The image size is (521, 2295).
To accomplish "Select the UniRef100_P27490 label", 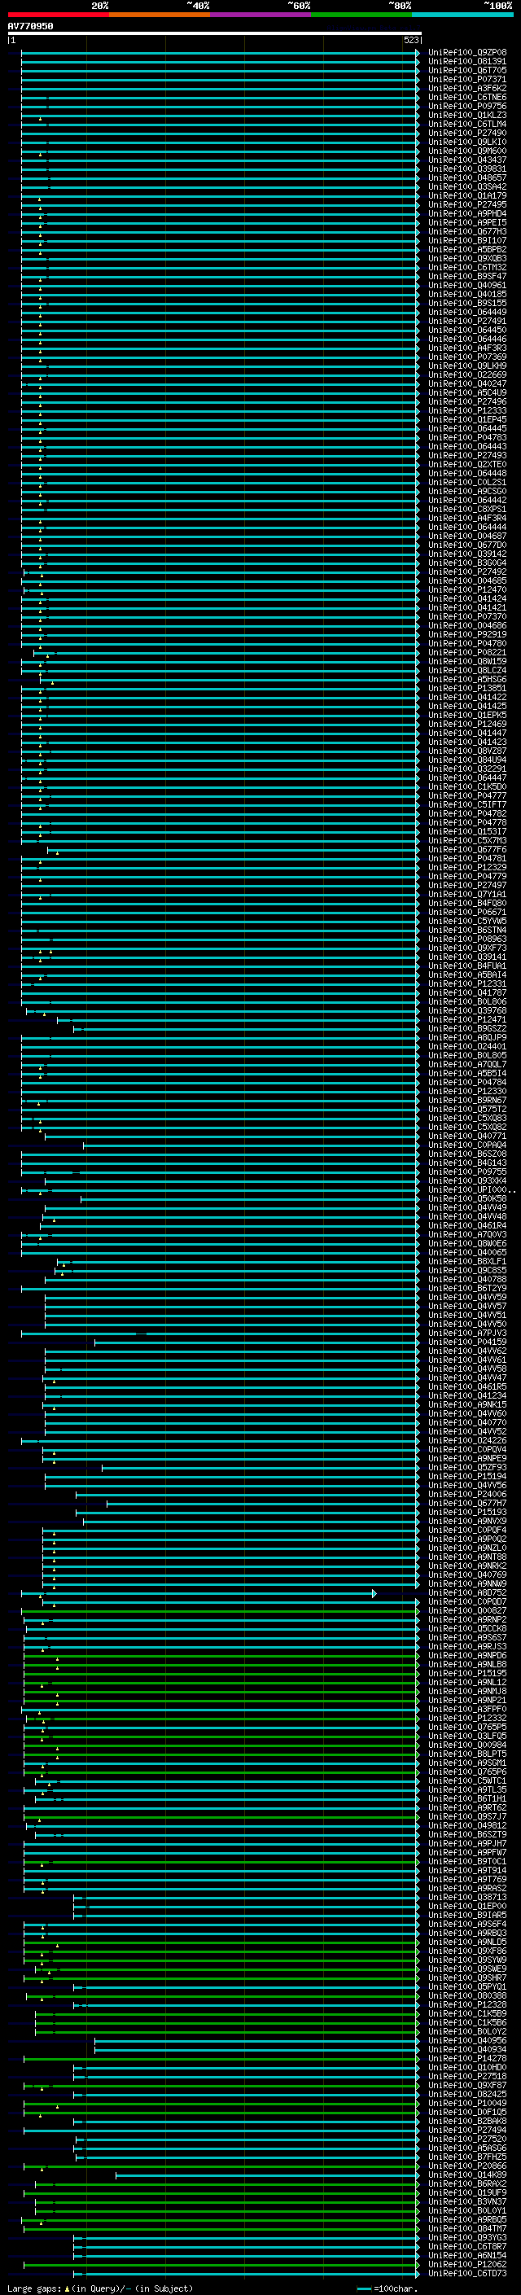I will [x=467, y=133].
